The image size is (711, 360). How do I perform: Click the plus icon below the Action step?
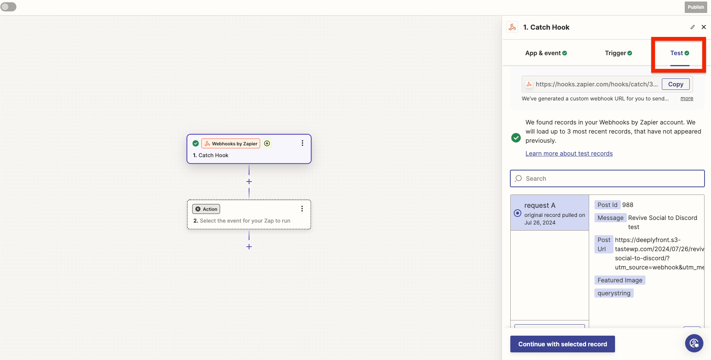pos(249,247)
